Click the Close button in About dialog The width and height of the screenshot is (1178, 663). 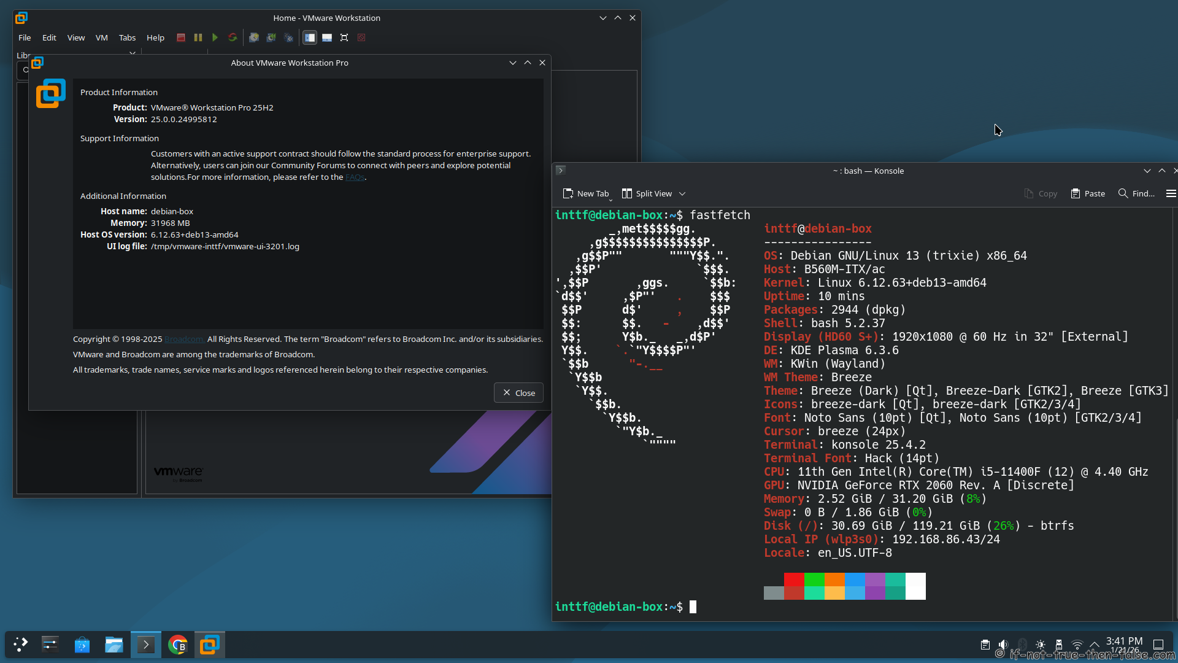[x=518, y=393]
